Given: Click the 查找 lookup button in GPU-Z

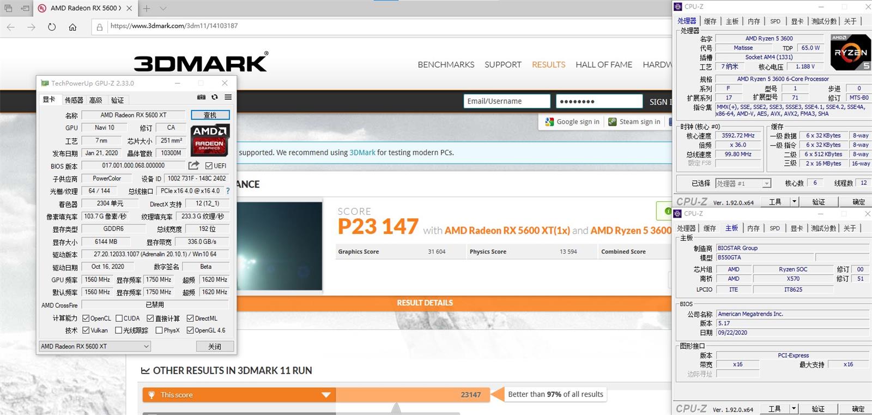Looking at the screenshot, I should click(x=210, y=115).
